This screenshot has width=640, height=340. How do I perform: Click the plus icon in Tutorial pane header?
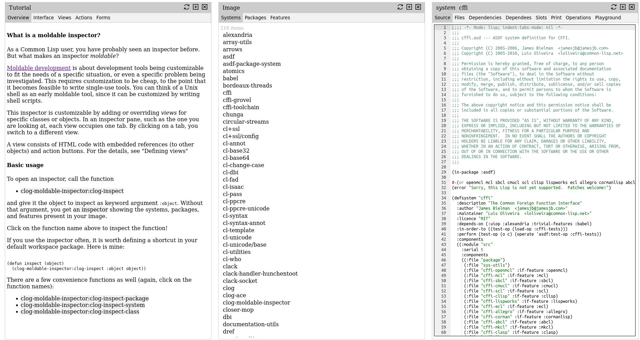(x=196, y=7)
